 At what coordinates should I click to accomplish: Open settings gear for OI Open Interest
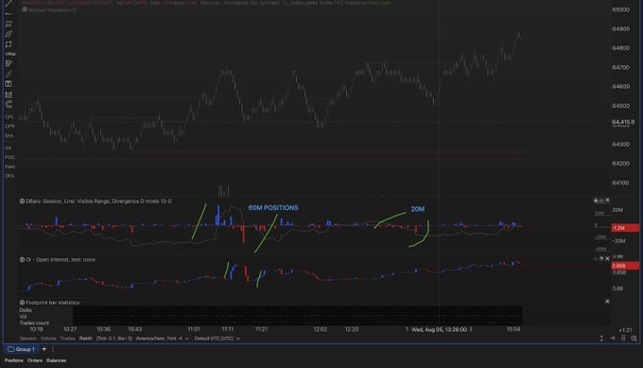[x=22, y=260]
